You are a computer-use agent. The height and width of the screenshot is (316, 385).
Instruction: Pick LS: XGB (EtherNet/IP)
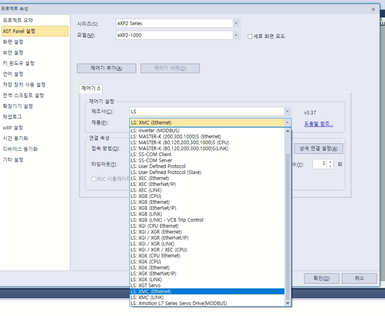207,208
